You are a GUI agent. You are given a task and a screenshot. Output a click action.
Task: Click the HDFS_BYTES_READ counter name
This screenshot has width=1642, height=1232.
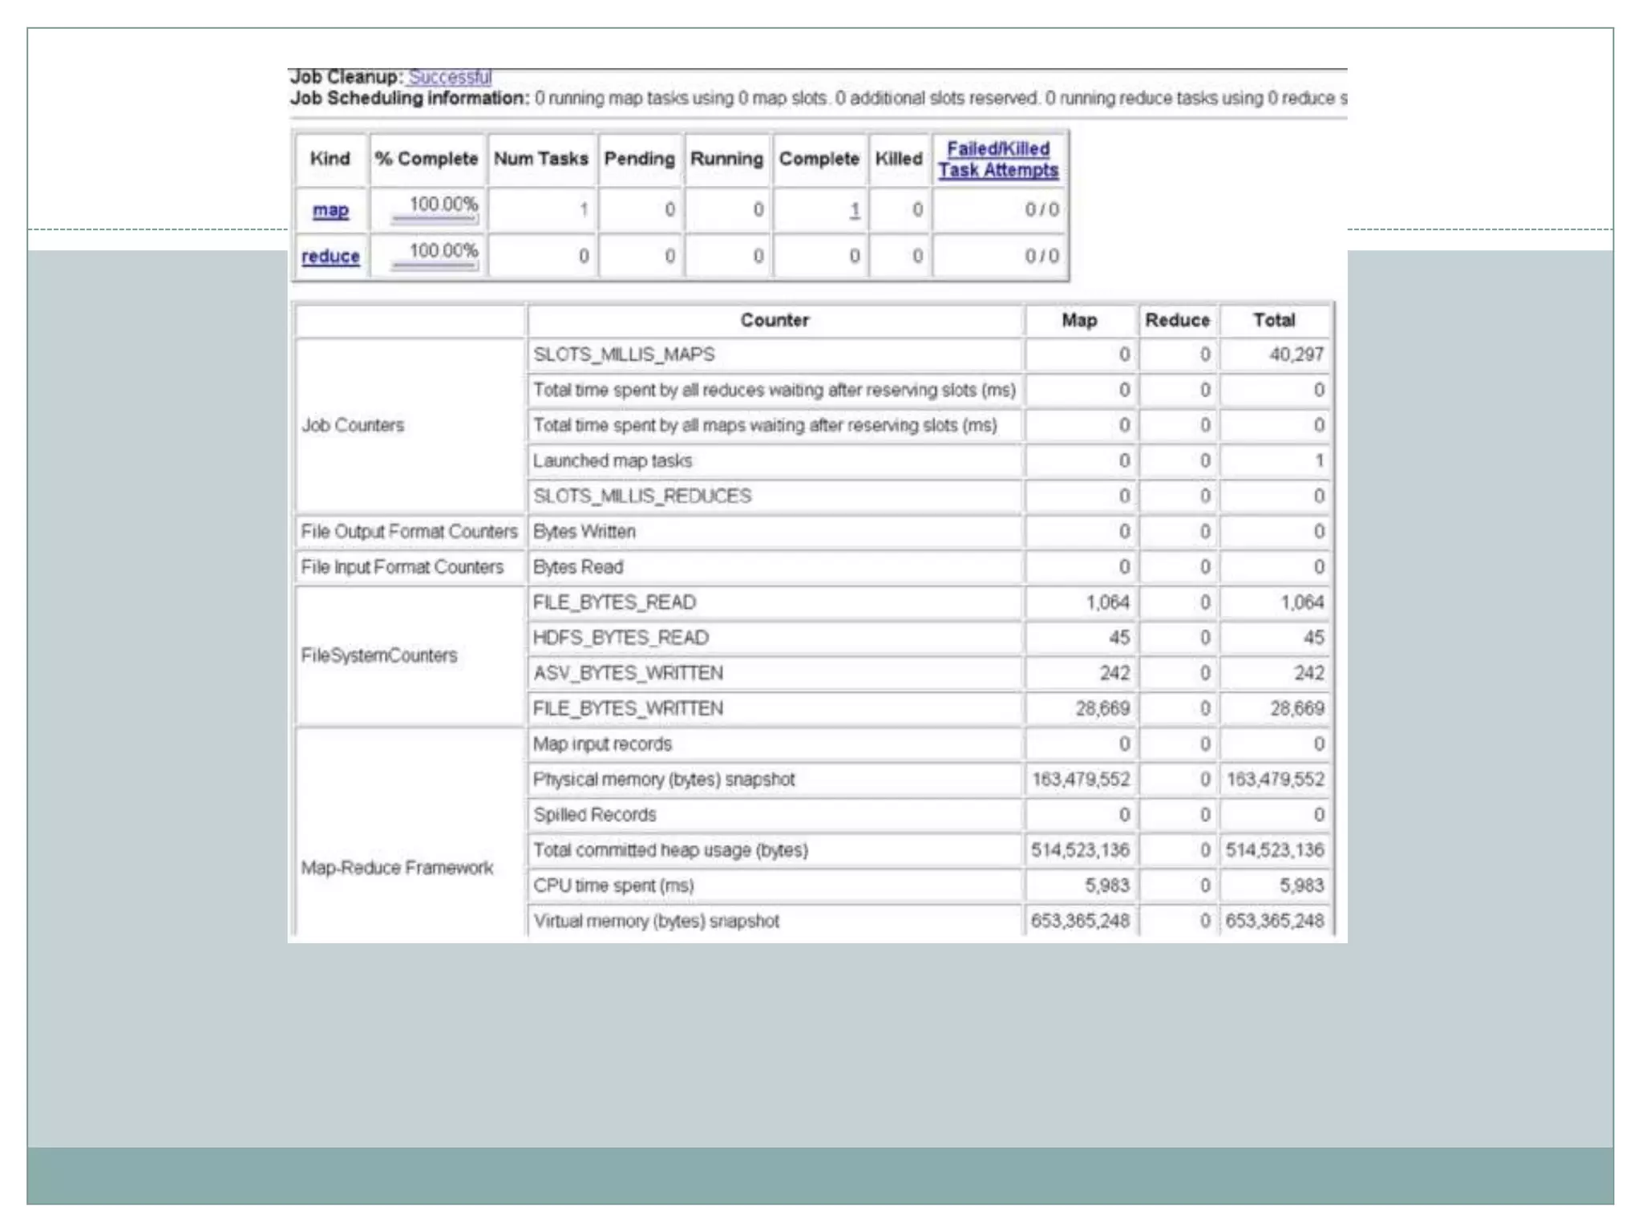tap(621, 638)
